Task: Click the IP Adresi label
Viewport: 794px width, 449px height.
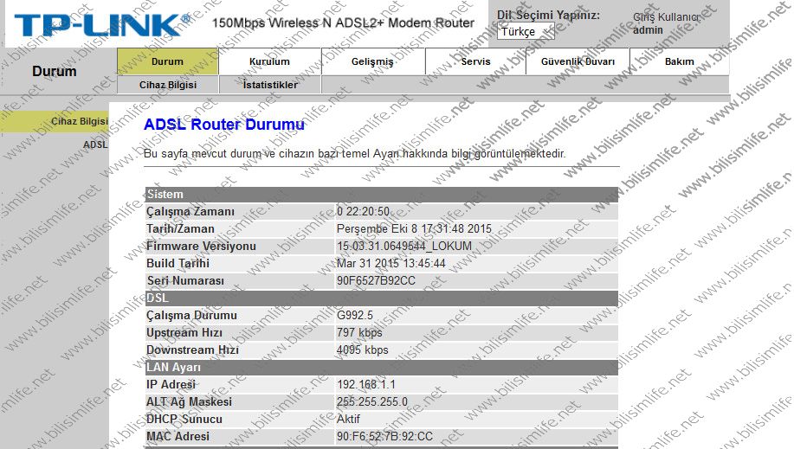Action: click(x=171, y=385)
